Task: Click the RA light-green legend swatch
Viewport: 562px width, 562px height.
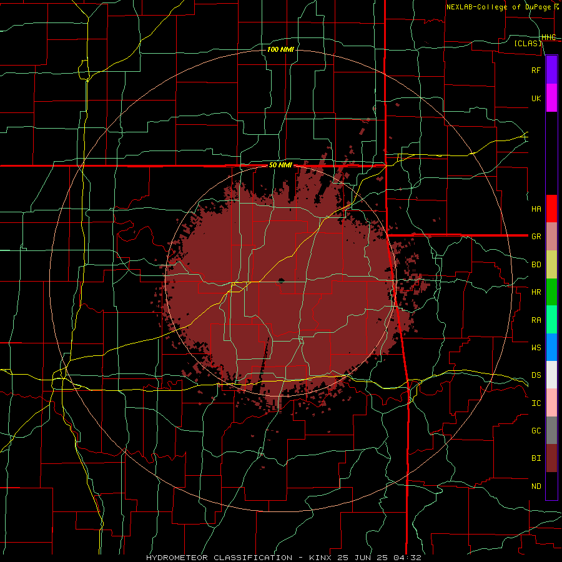Action: click(x=551, y=320)
